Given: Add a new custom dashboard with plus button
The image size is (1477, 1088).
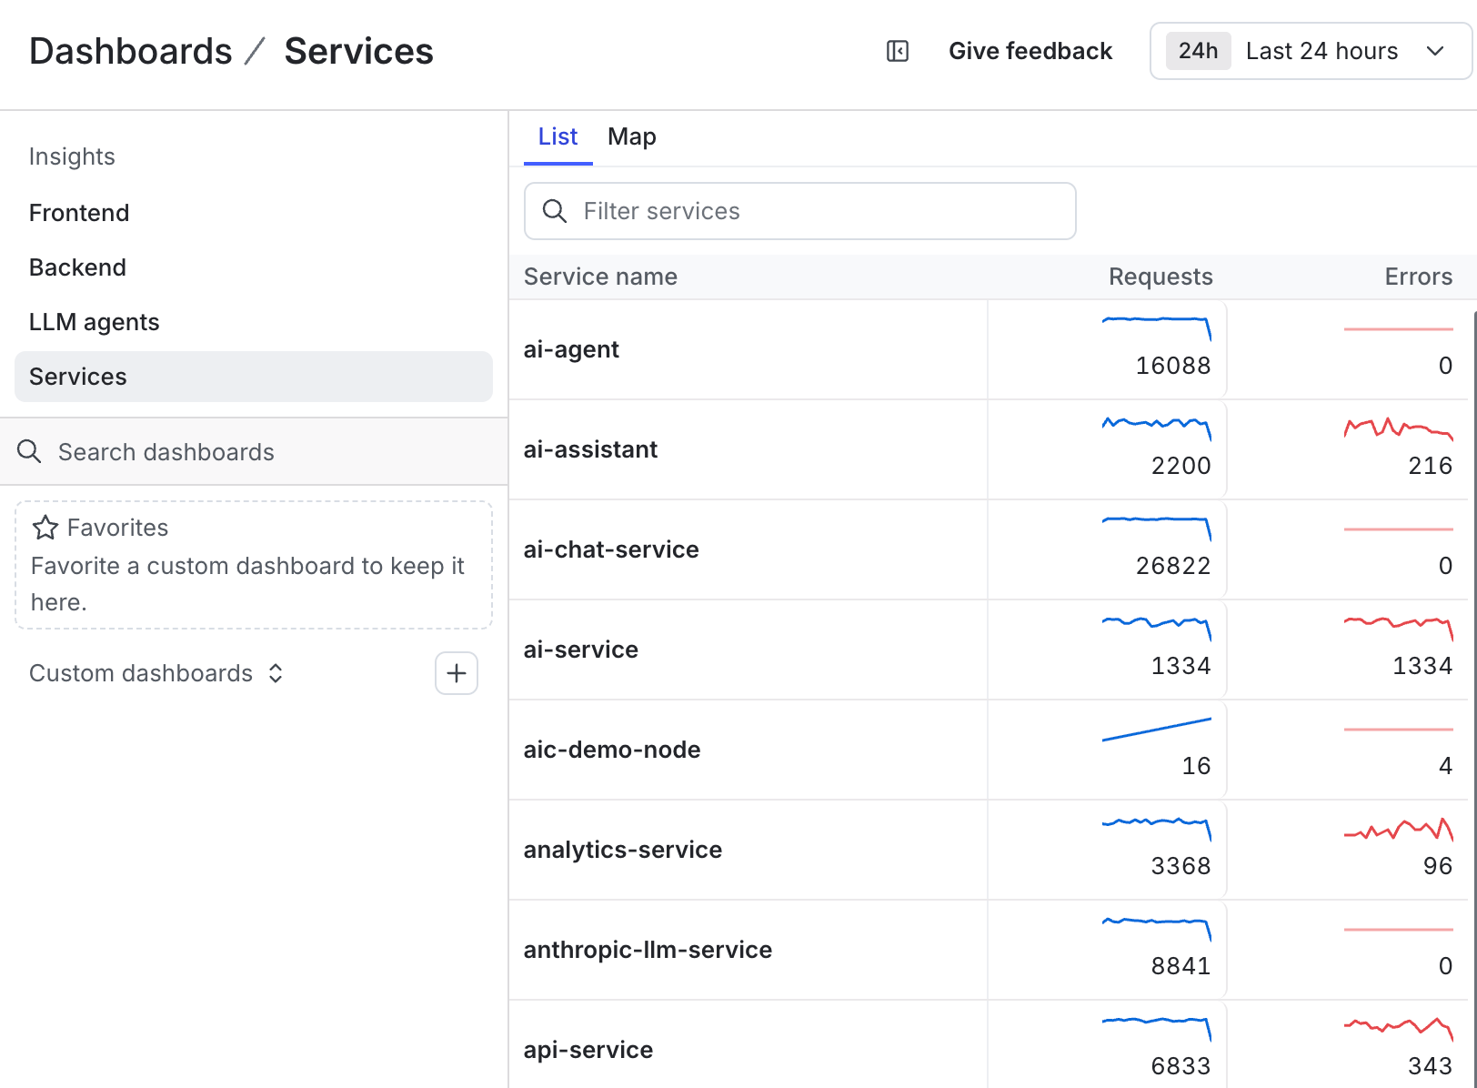Looking at the screenshot, I should click(x=457, y=673).
